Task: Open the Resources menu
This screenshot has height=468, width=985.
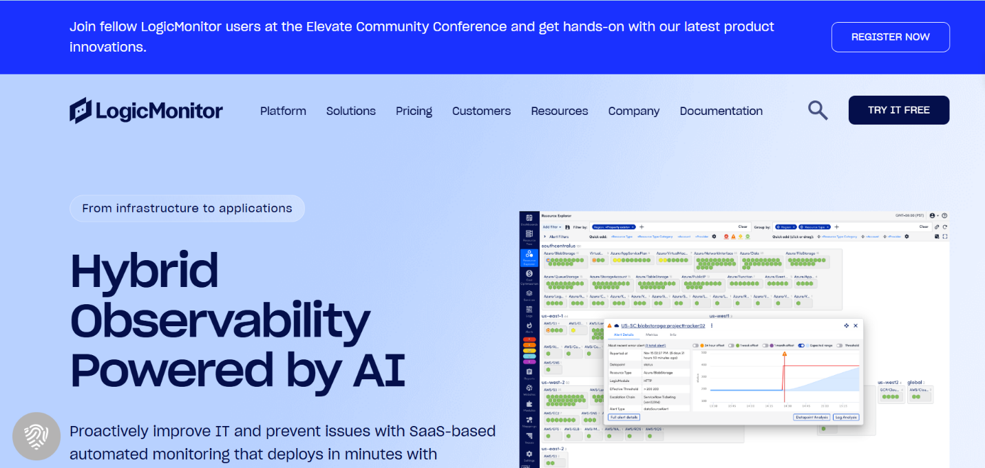Action: (x=560, y=111)
